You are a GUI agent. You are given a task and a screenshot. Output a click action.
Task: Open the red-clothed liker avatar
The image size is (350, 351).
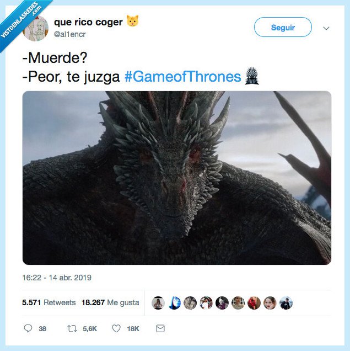254,303
